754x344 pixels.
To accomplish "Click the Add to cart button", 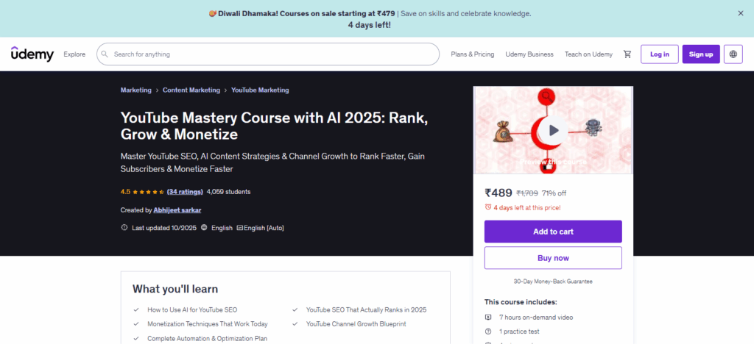I will click(553, 232).
